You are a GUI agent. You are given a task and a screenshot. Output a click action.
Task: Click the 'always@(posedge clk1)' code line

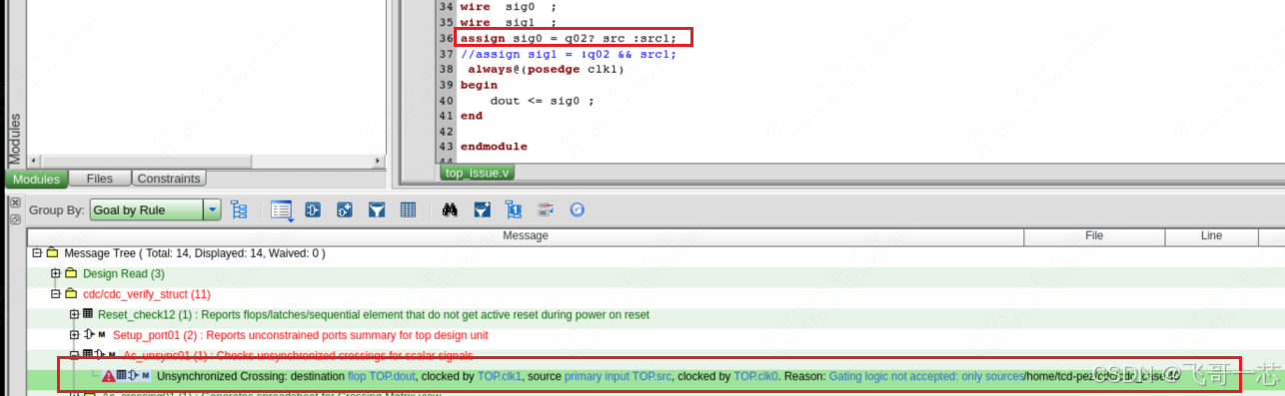(x=546, y=70)
